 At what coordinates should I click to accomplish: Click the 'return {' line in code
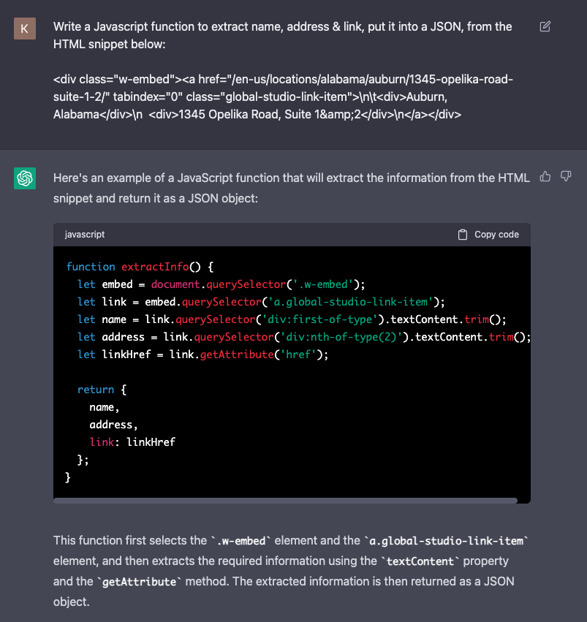point(102,390)
